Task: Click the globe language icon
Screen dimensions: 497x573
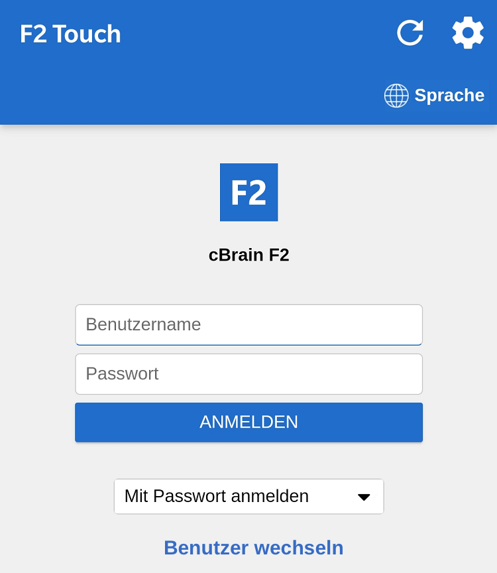Action: 396,95
